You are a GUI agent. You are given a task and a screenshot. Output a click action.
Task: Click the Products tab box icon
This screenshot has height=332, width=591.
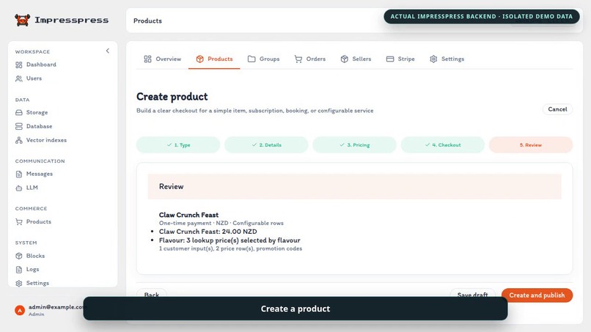[x=199, y=59]
